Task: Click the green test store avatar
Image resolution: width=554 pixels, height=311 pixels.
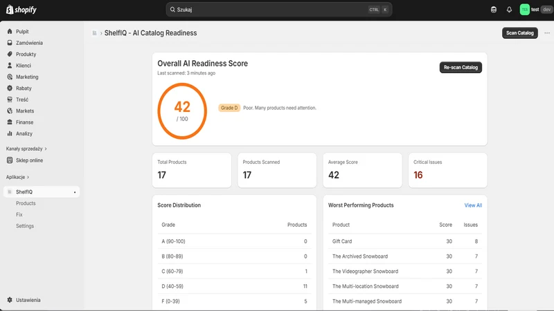Action: pyautogui.click(x=525, y=10)
